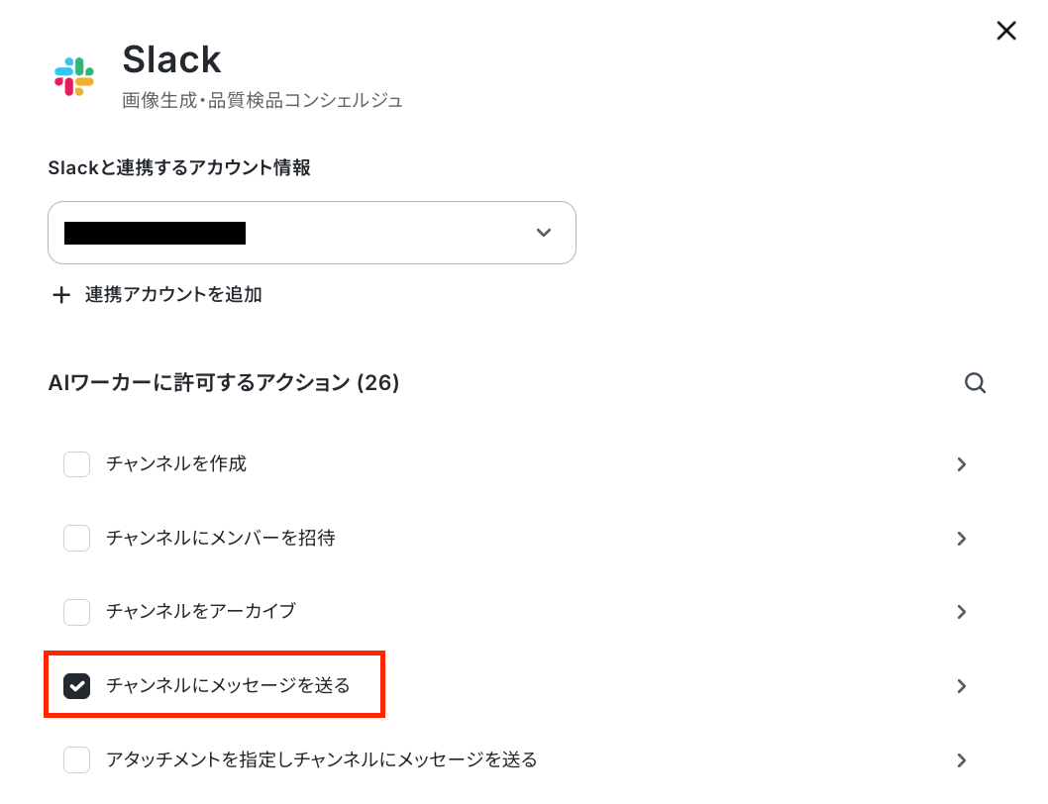Enable チャンネルにメンバーを招待 checkbox
This screenshot has width=1048, height=804.
77,538
